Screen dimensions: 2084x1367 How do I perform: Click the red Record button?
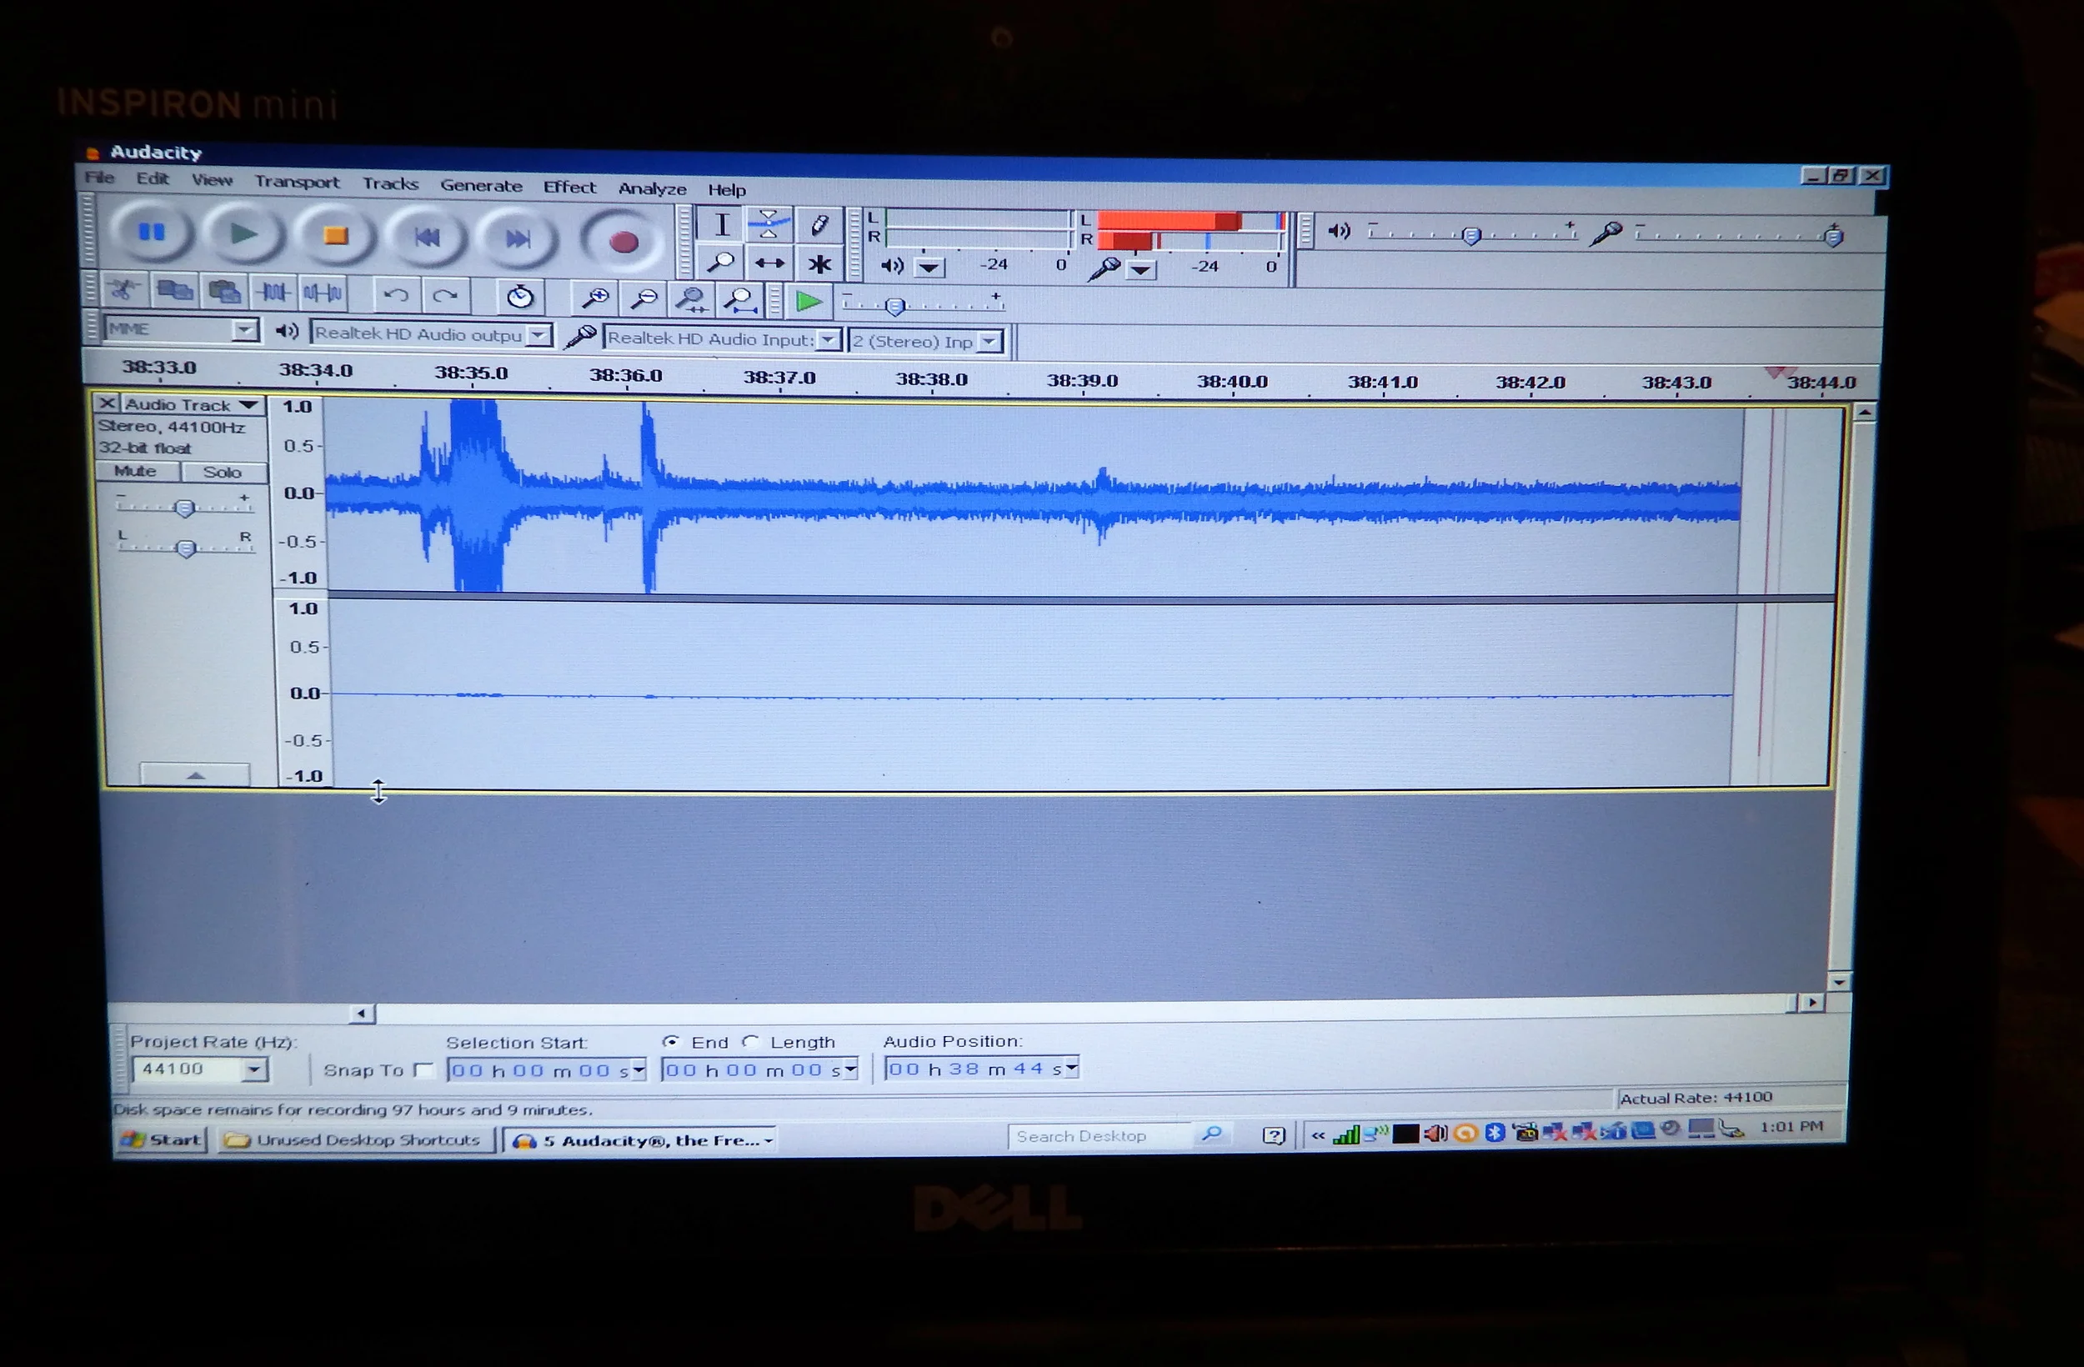pyautogui.click(x=623, y=242)
